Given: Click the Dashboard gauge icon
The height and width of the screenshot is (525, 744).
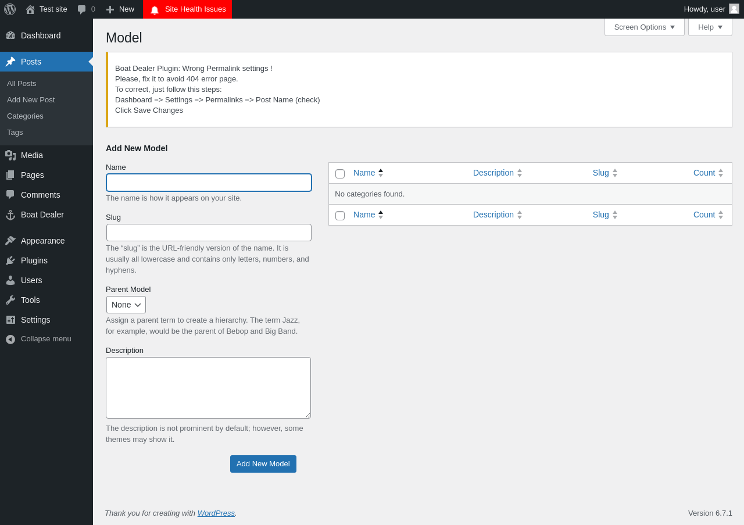Looking at the screenshot, I should 10,35.
